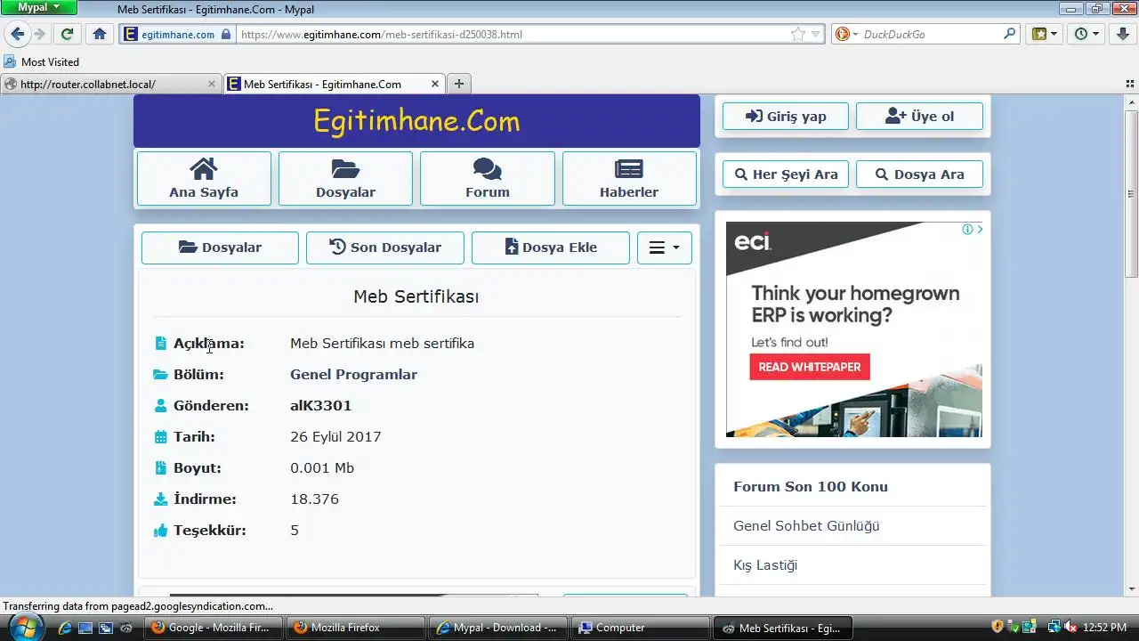Click the Egitimhane.Com site banner
Image resolution: width=1139 pixels, height=641 pixels.
click(x=416, y=121)
